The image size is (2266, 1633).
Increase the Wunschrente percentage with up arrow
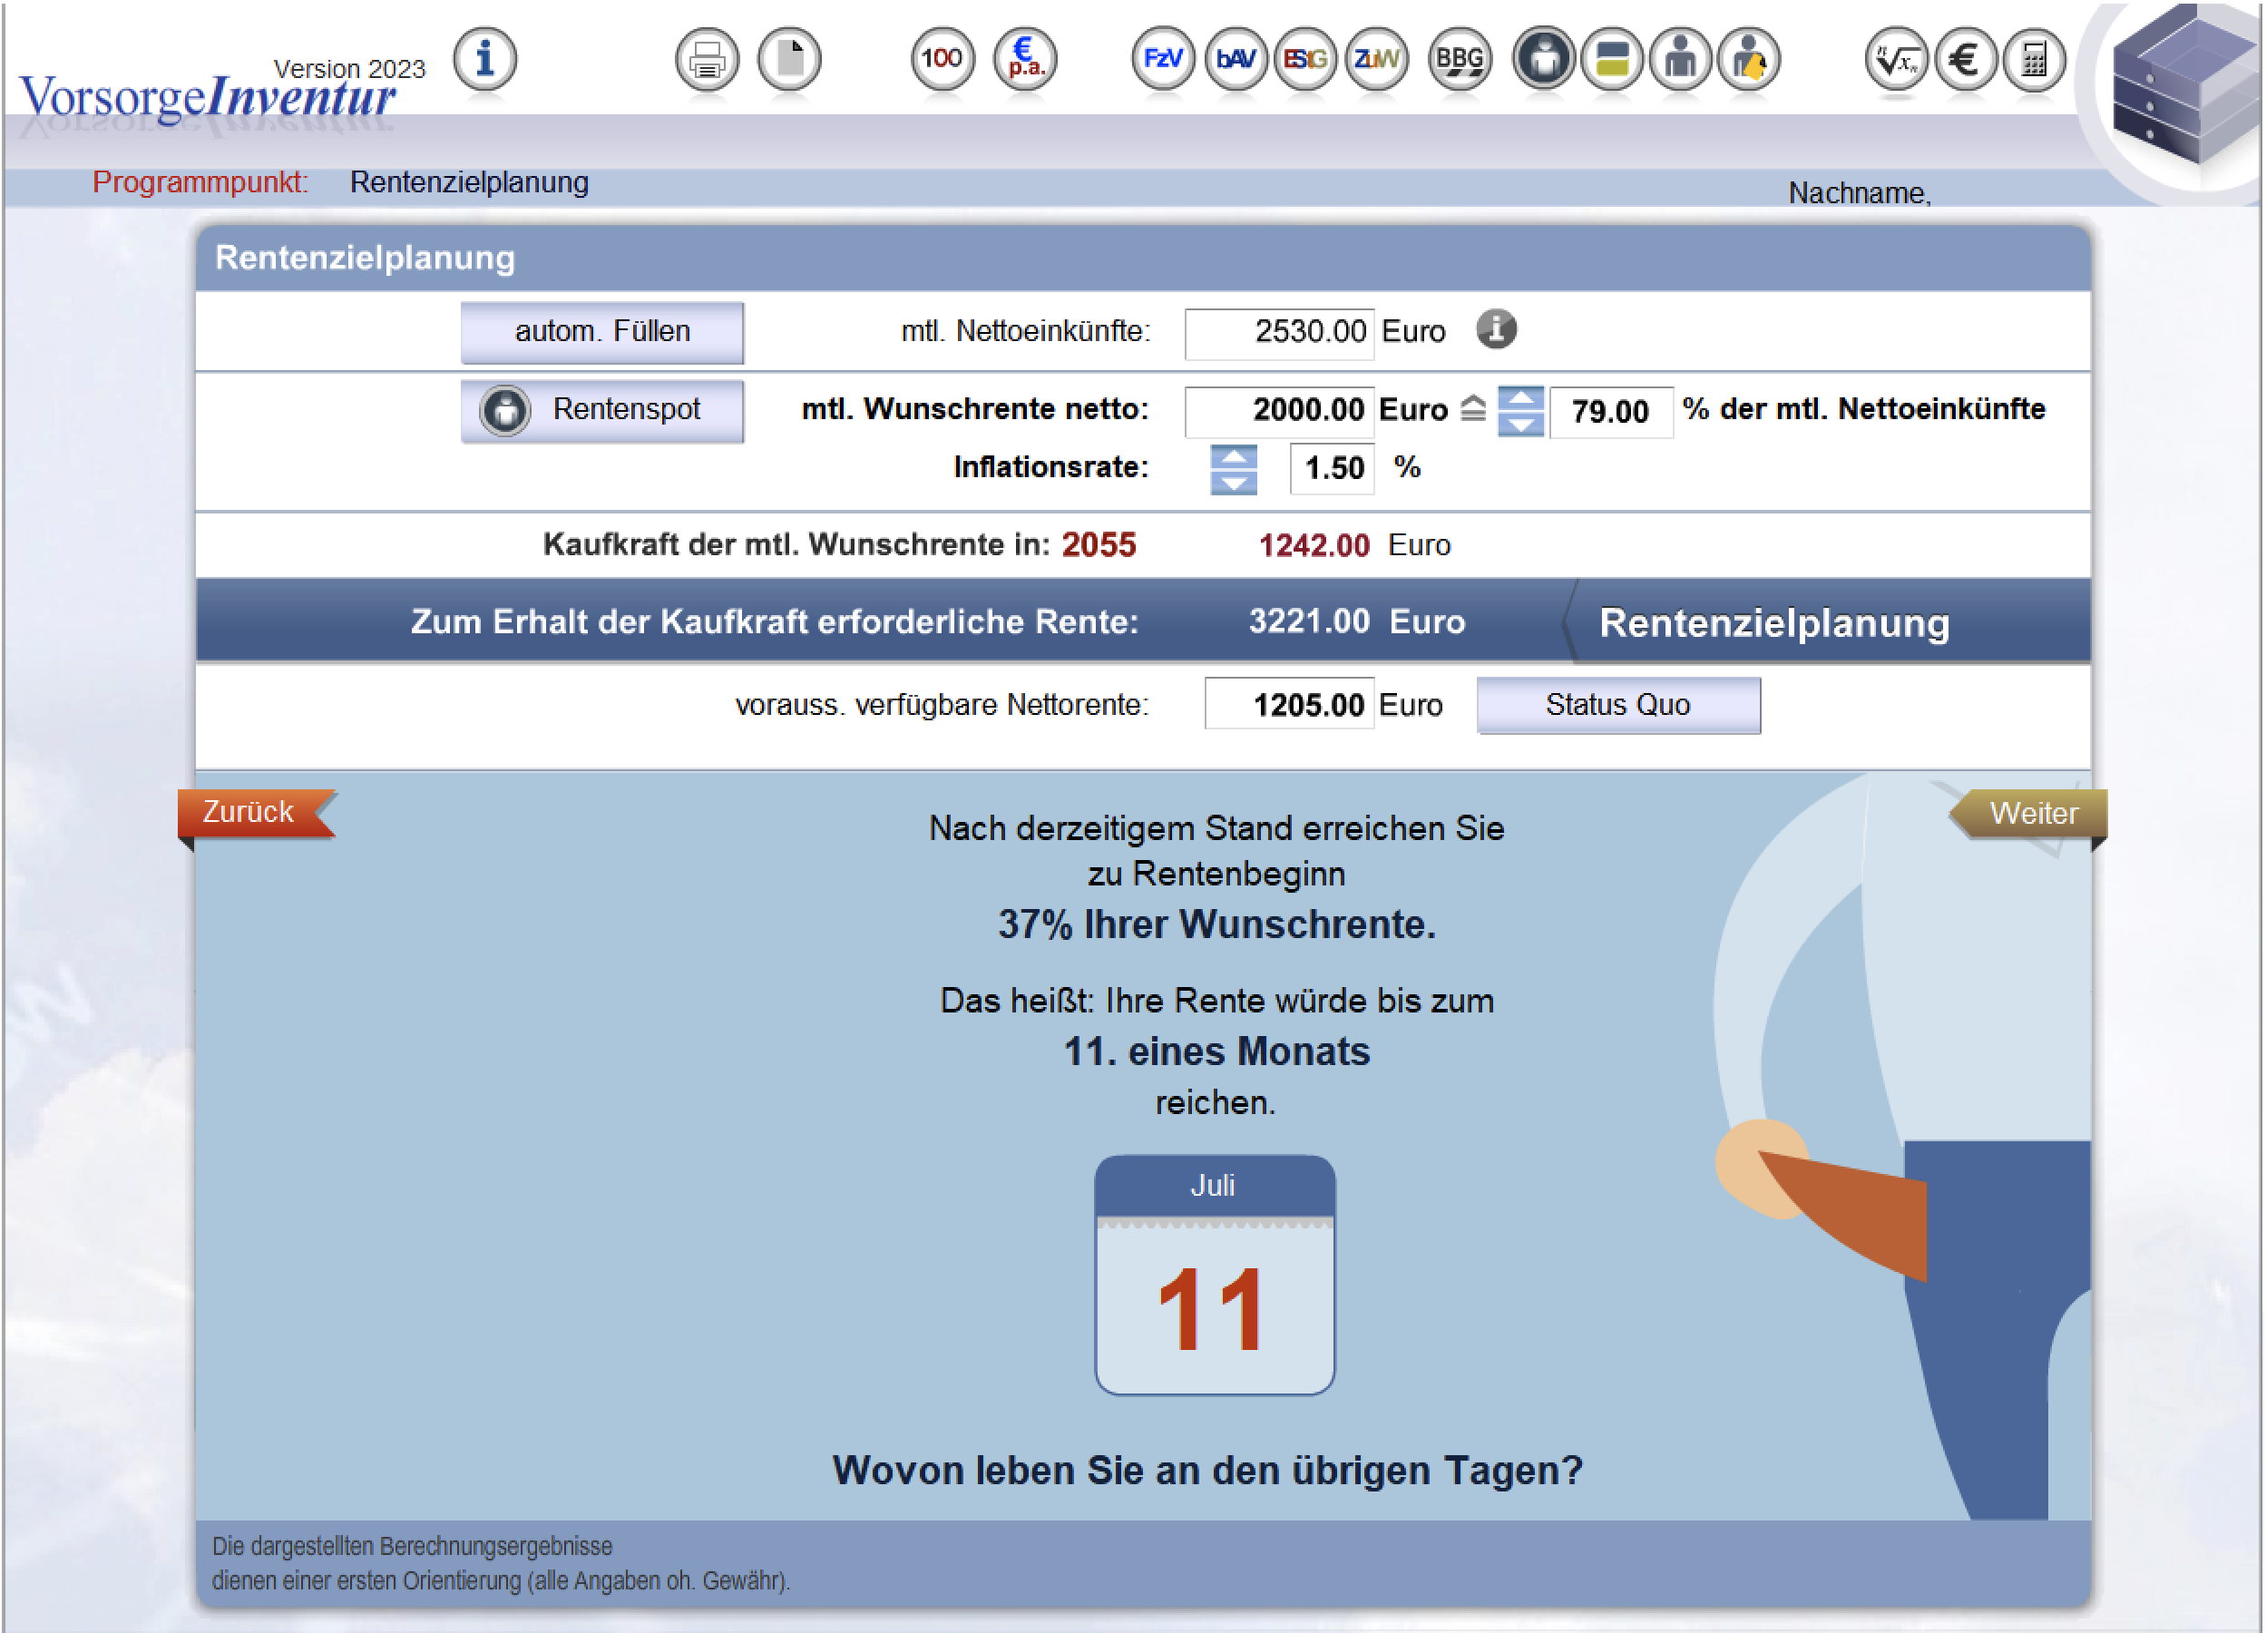pos(1520,399)
